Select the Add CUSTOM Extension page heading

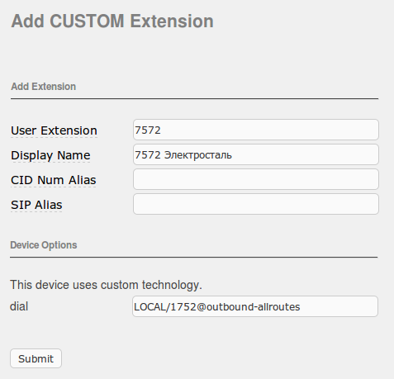point(112,21)
